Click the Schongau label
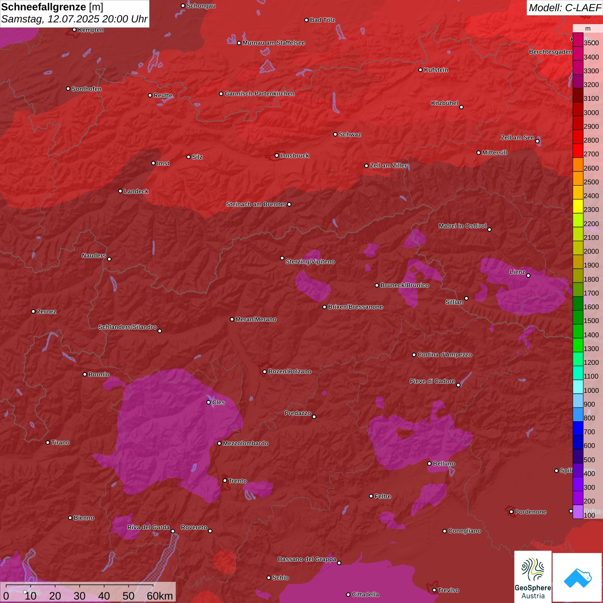Image resolution: width=603 pixels, height=603 pixels. click(201, 6)
